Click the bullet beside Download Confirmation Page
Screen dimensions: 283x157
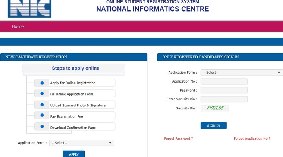(x=42, y=128)
